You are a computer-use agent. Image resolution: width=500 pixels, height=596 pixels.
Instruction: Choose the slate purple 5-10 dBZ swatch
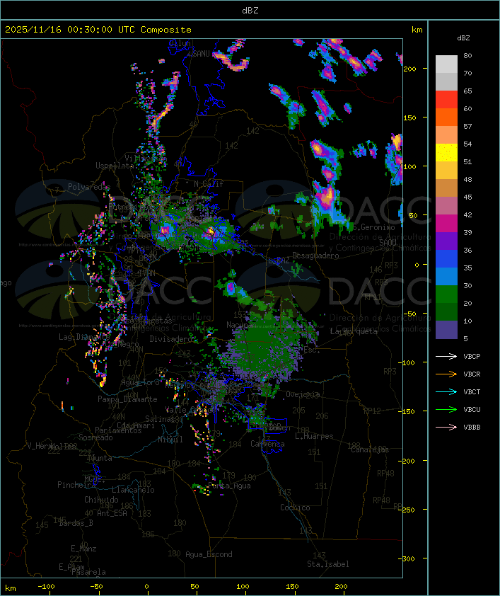(446, 330)
